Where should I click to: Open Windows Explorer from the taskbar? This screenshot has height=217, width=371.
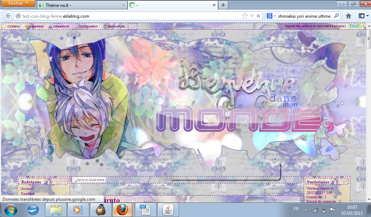pyautogui.click(x=56, y=210)
